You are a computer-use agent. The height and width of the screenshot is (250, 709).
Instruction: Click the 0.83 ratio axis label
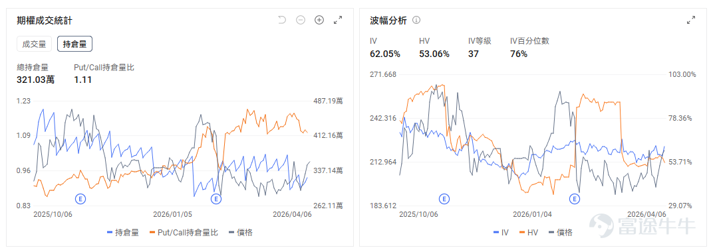[23, 206]
